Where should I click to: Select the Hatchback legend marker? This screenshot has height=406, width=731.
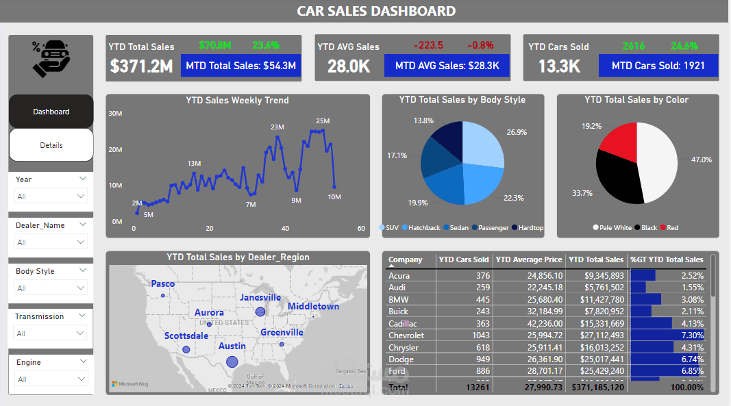point(405,227)
